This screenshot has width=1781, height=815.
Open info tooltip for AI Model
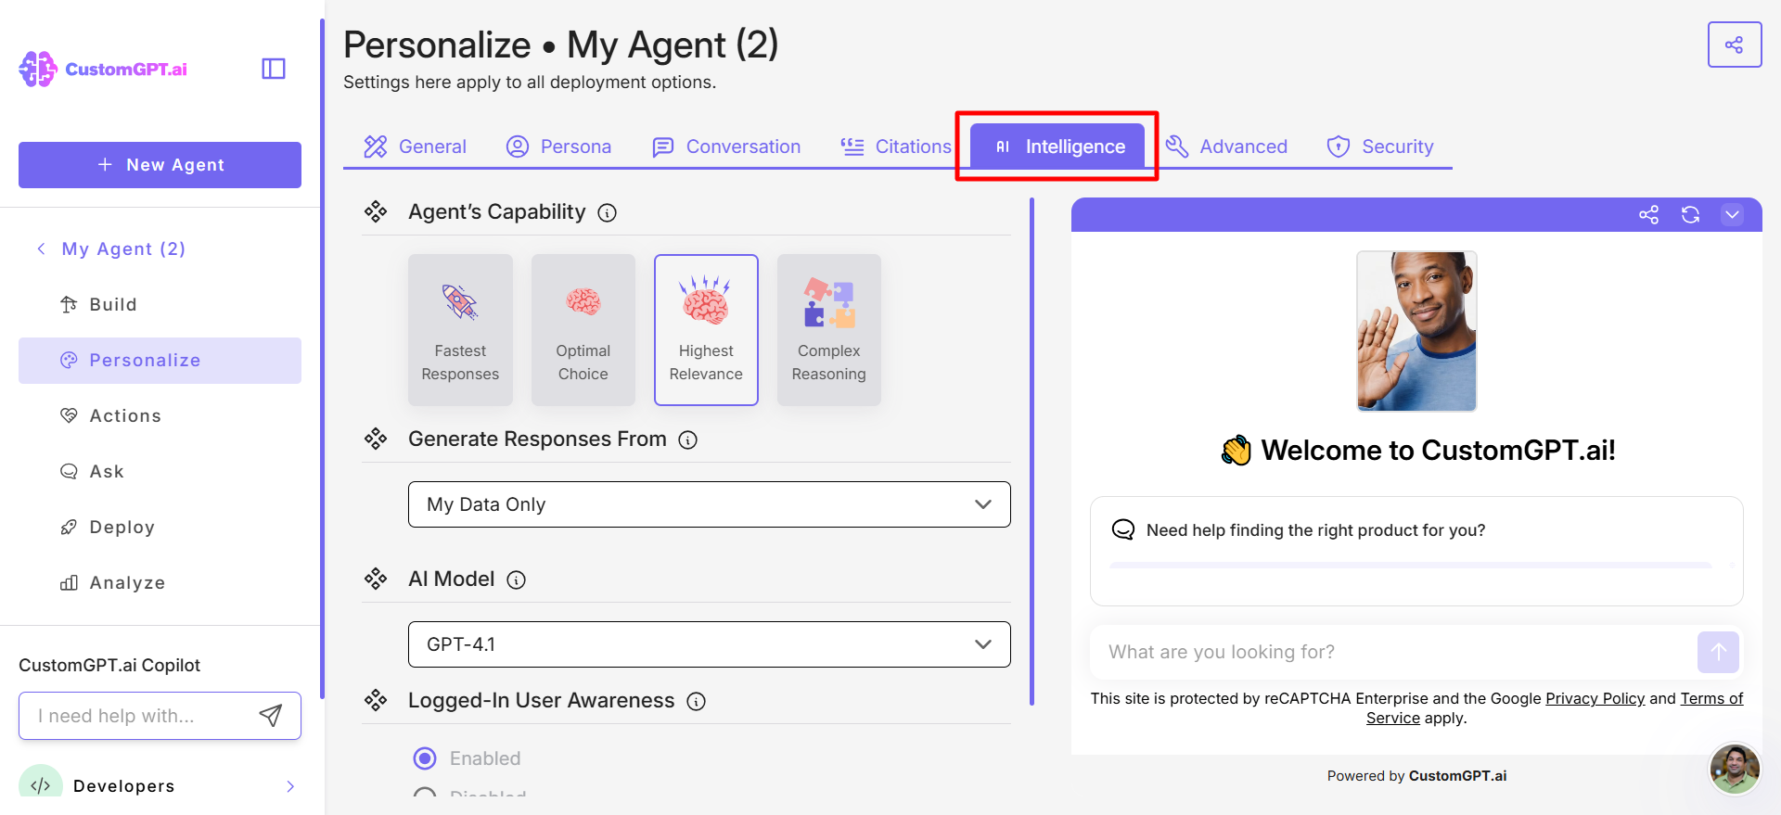coord(517,580)
